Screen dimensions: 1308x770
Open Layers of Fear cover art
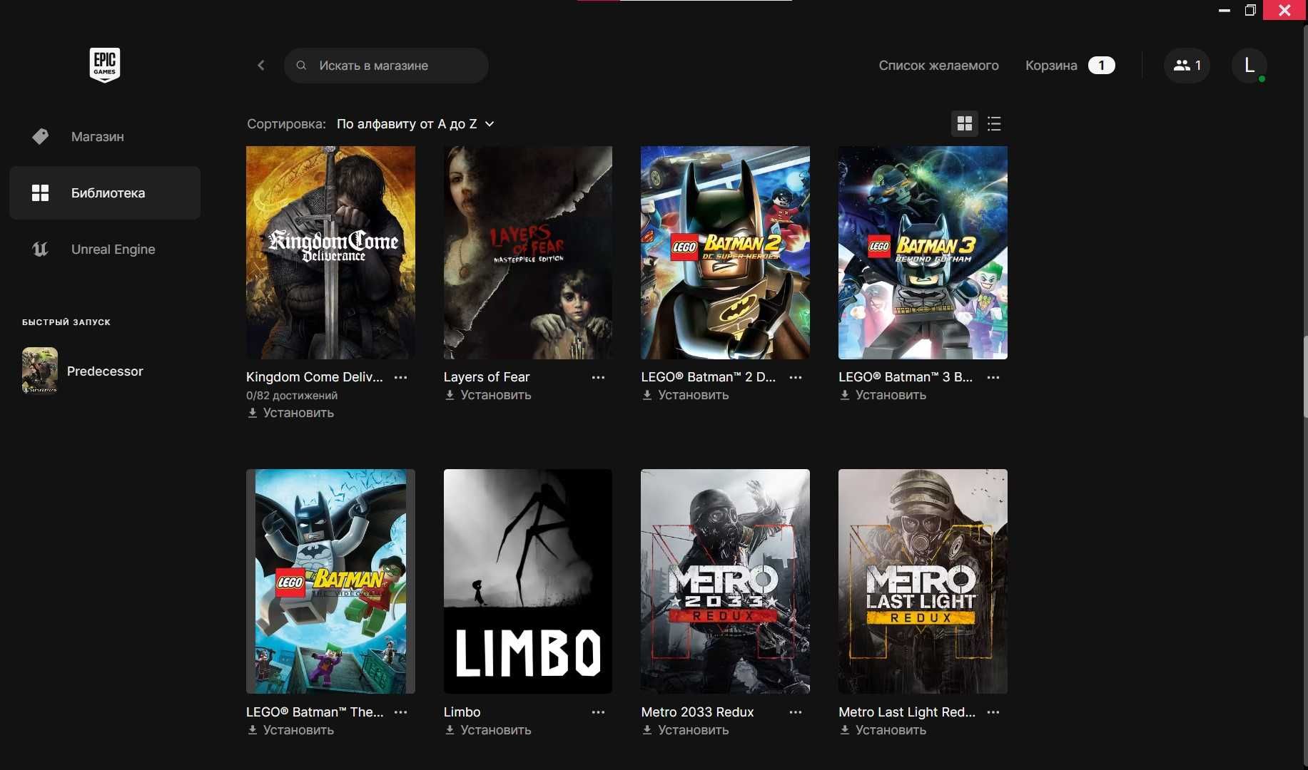528,252
